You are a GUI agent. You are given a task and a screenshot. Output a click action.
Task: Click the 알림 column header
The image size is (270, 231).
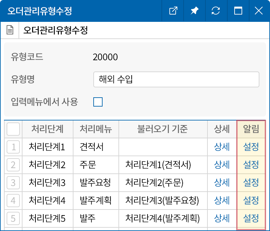click(251, 129)
